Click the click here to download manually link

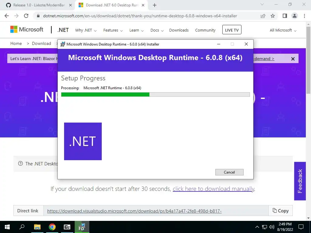[x=214, y=189]
